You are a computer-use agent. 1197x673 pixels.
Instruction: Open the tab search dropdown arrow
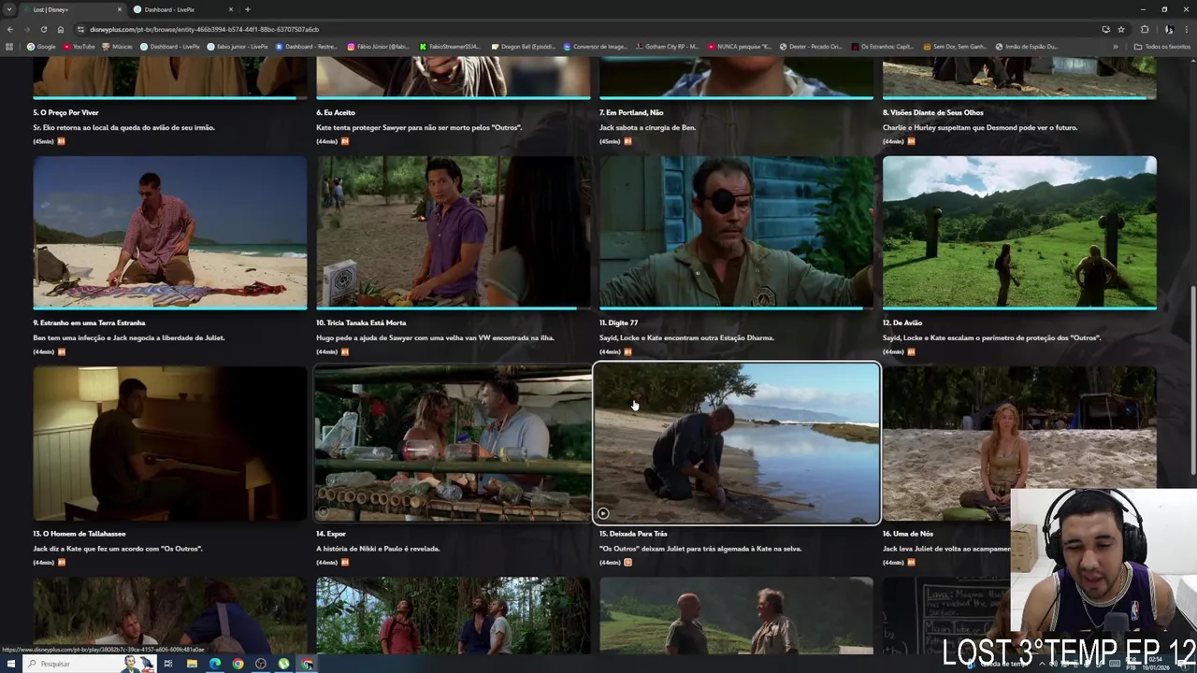9,9
